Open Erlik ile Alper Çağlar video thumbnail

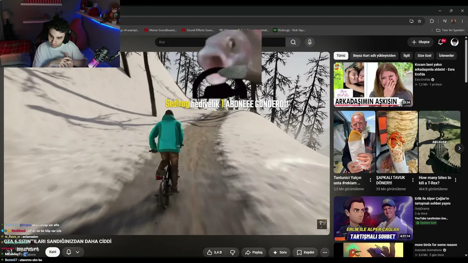[x=373, y=218]
